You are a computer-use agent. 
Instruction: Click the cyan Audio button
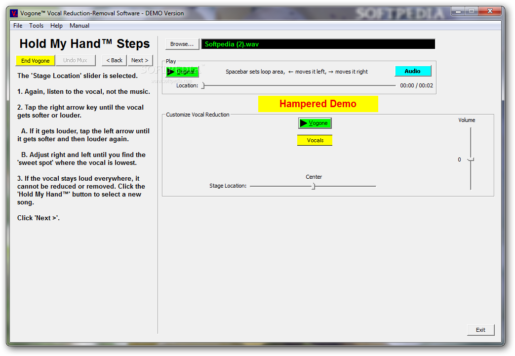coord(413,71)
